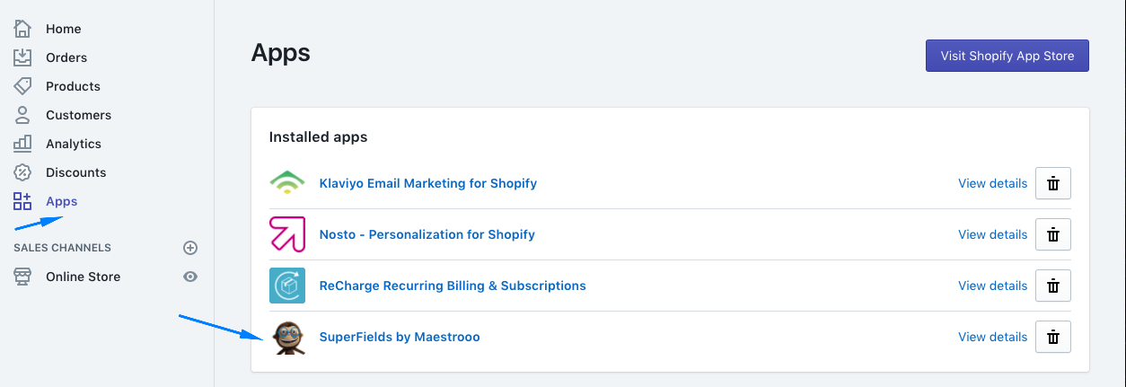
Task: Click Visit Shopify App Store button
Action: 1007,56
